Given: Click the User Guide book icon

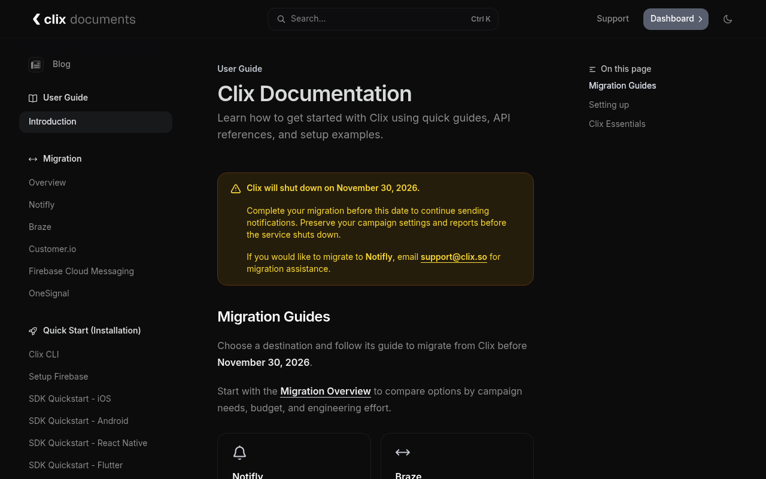Looking at the screenshot, I should pos(33,98).
